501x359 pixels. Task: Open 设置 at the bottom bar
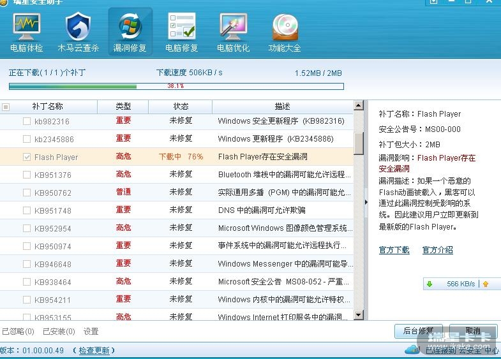91,332
